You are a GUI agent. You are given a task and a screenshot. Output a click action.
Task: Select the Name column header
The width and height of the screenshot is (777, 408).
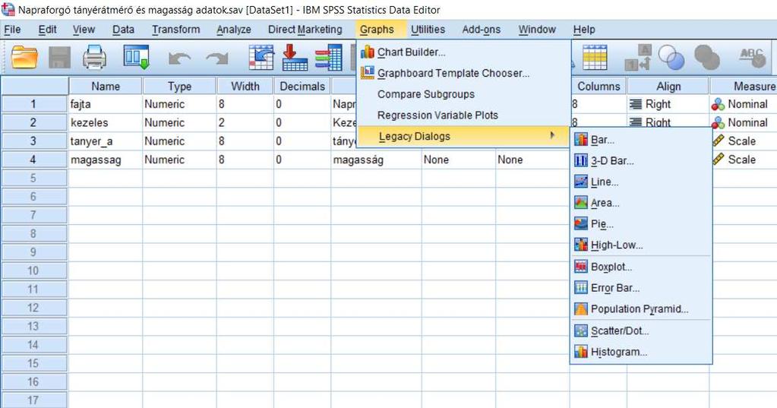coord(106,87)
